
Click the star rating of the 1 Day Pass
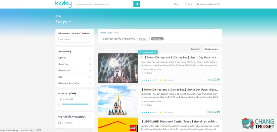146,80
